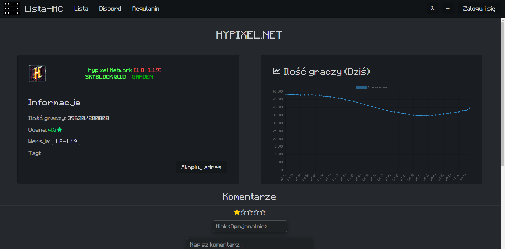
Task: Open the Discord navigation link
Action: click(110, 9)
